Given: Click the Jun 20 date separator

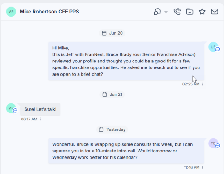Looking at the screenshot, I should pos(112,33).
